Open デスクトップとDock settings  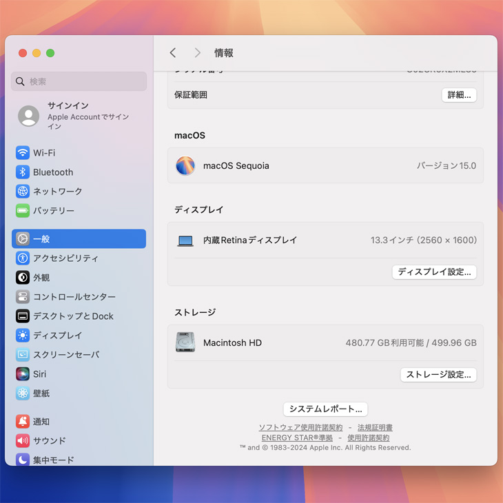coord(73,316)
